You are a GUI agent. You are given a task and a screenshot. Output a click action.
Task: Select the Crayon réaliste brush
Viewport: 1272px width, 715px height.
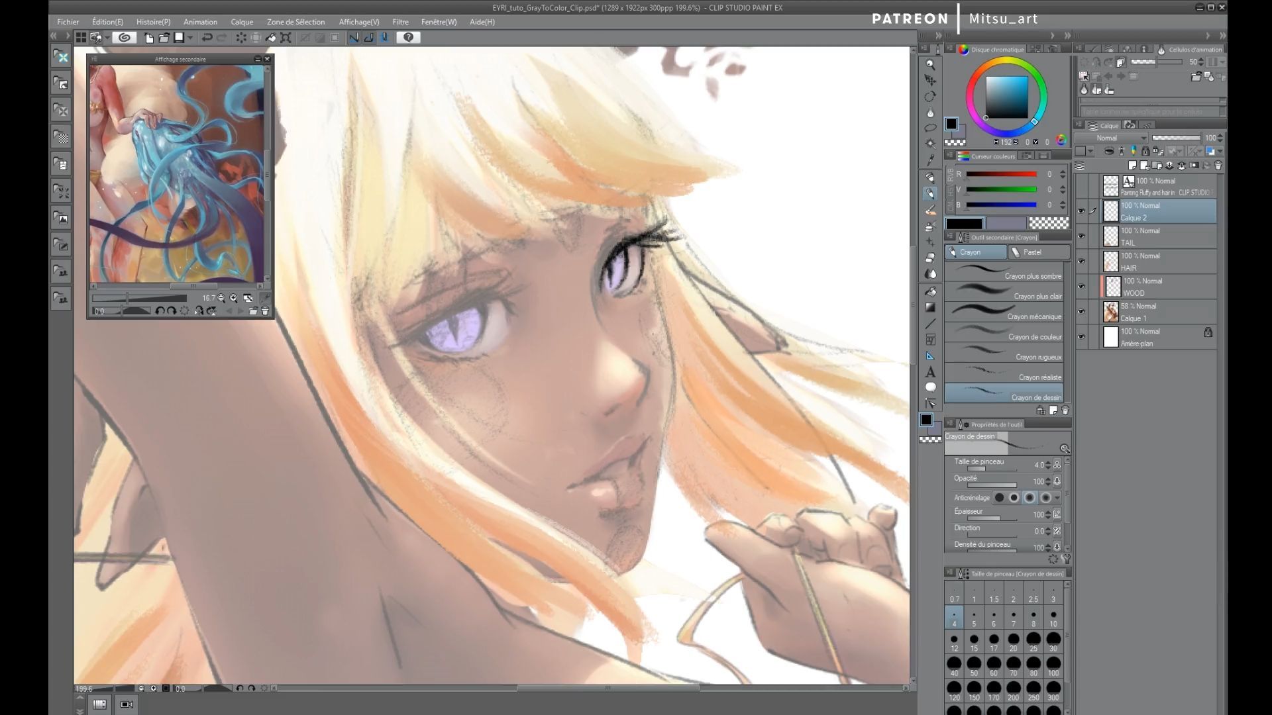(x=1004, y=373)
